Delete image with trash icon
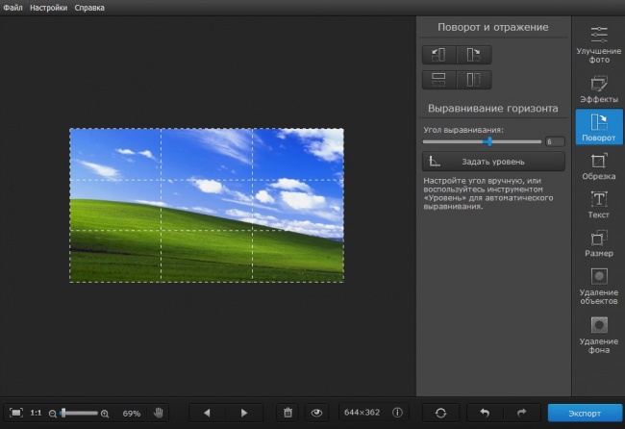 tap(287, 413)
